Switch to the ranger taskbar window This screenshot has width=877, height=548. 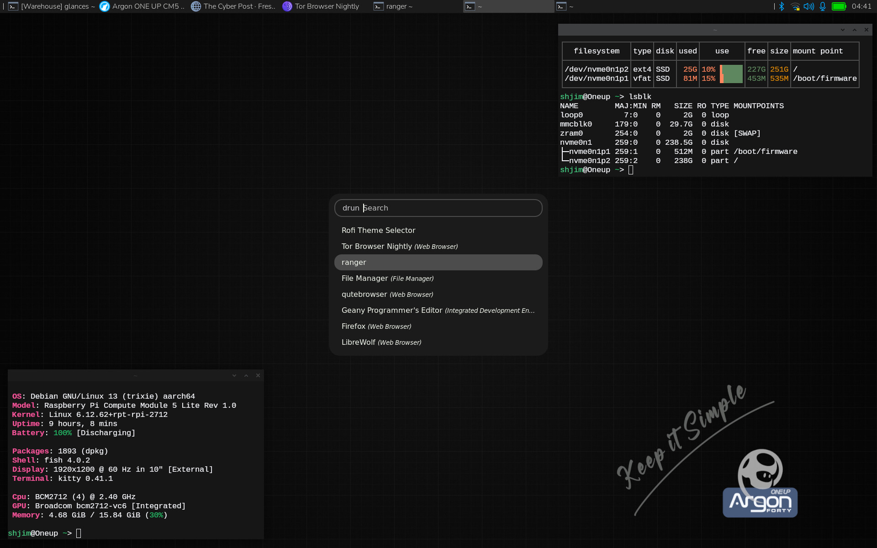click(x=394, y=6)
